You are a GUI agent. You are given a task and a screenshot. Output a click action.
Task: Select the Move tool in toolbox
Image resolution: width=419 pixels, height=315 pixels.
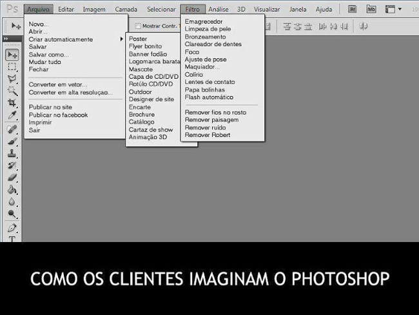pos(12,55)
